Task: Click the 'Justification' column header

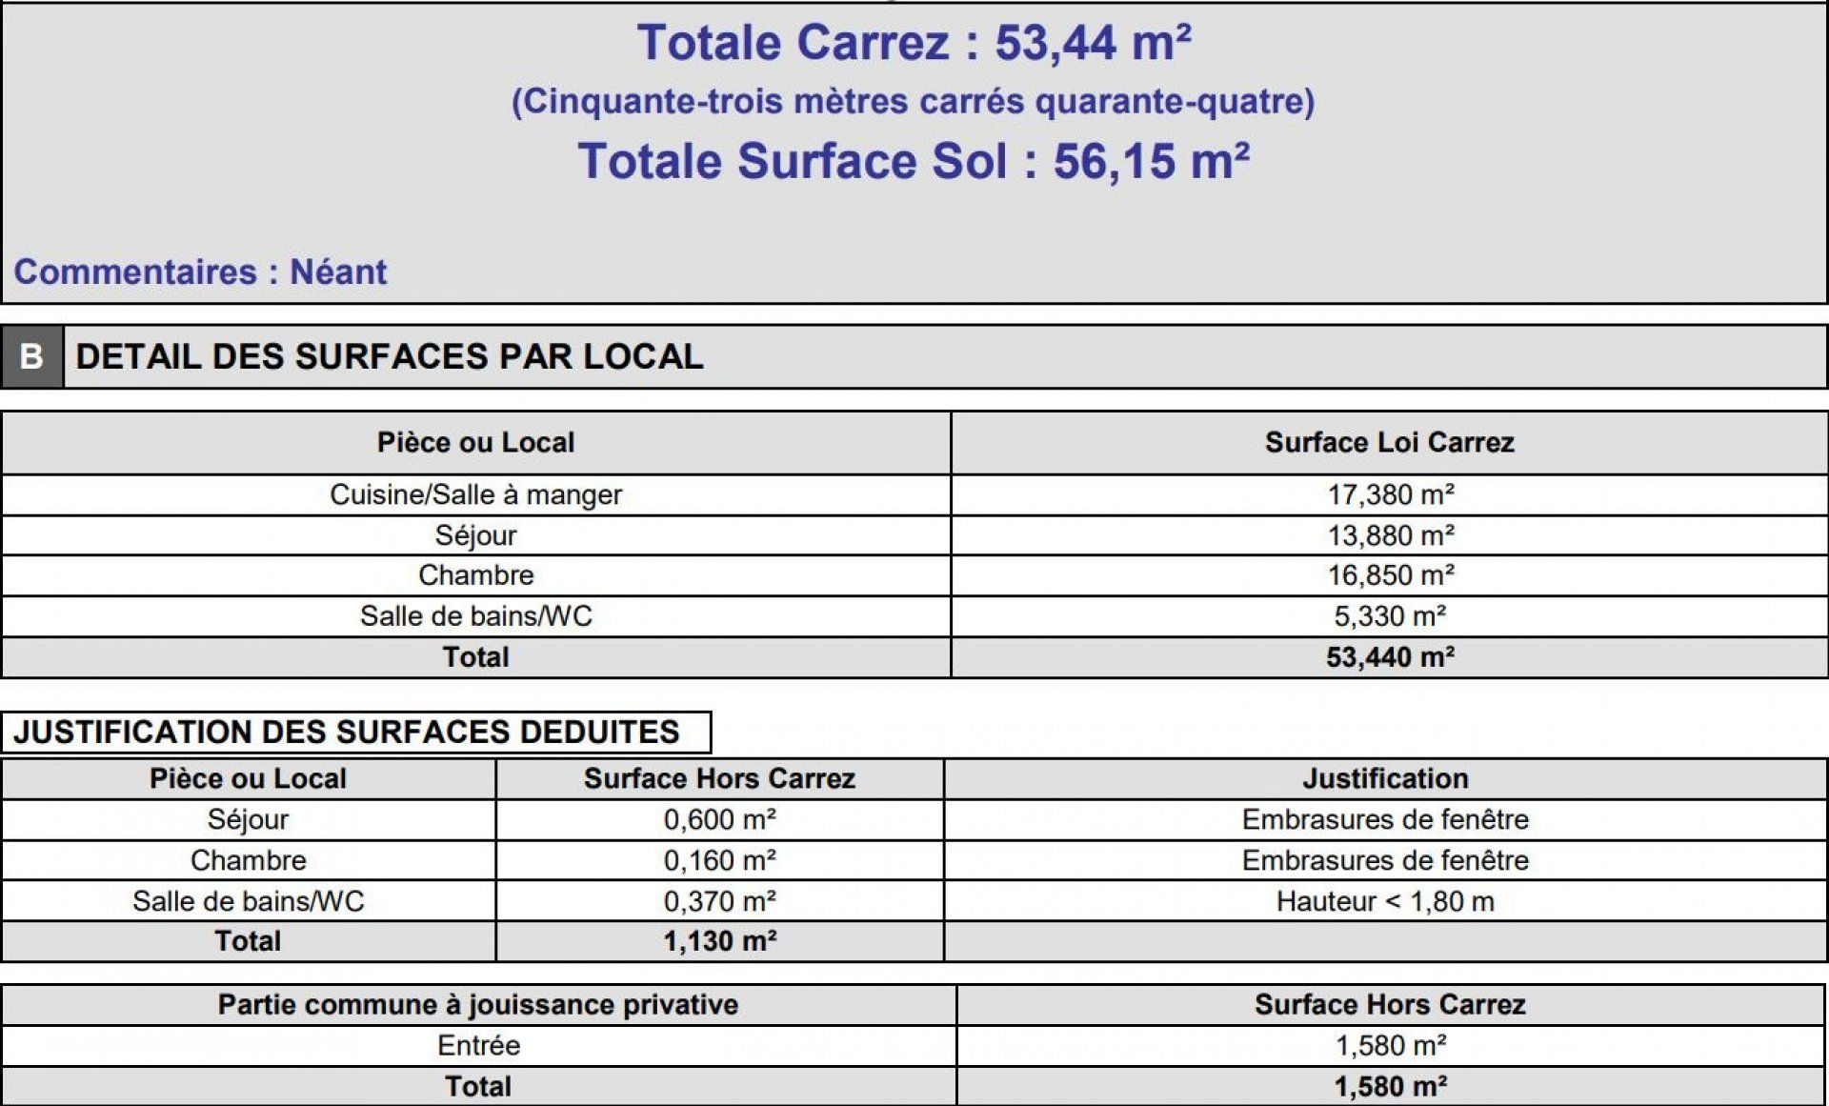Action: coord(1385,778)
